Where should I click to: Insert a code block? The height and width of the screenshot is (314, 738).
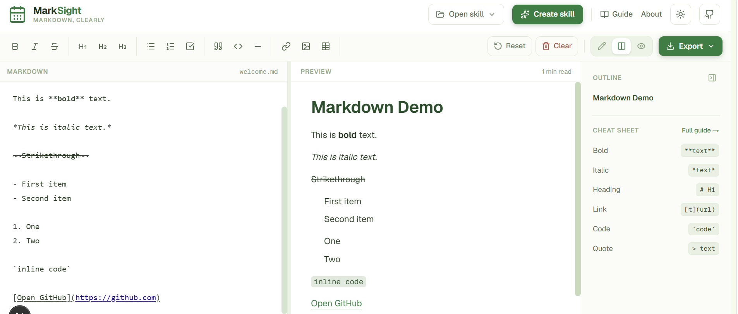(238, 46)
